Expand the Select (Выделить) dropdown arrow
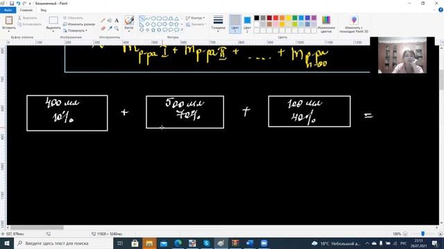 point(53,31)
